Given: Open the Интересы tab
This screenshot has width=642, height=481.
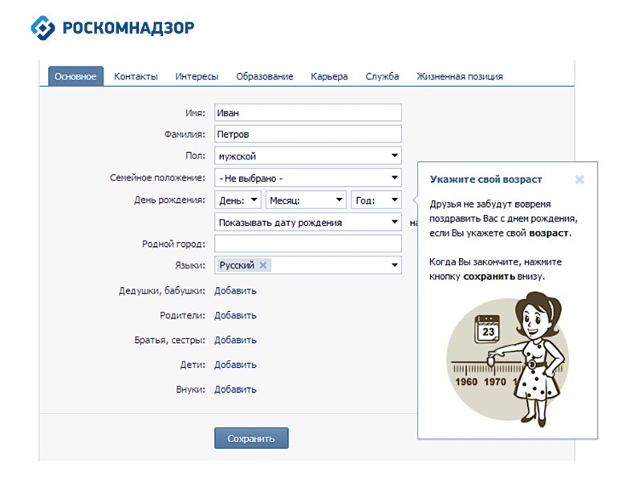Looking at the screenshot, I should pyautogui.click(x=197, y=76).
